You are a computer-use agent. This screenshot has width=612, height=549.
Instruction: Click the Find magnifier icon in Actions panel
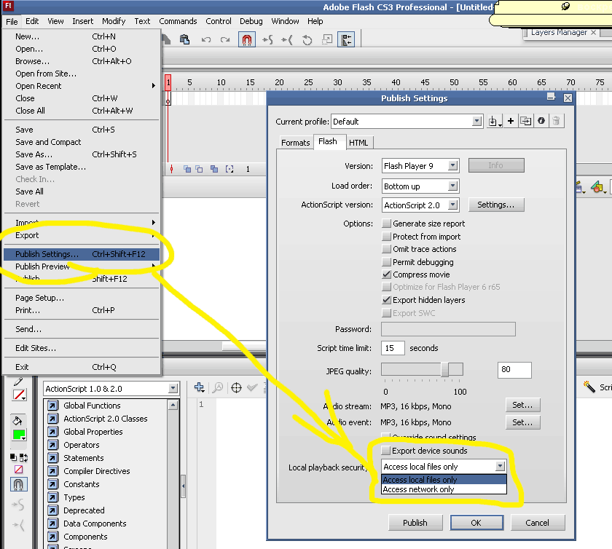(218, 387)
